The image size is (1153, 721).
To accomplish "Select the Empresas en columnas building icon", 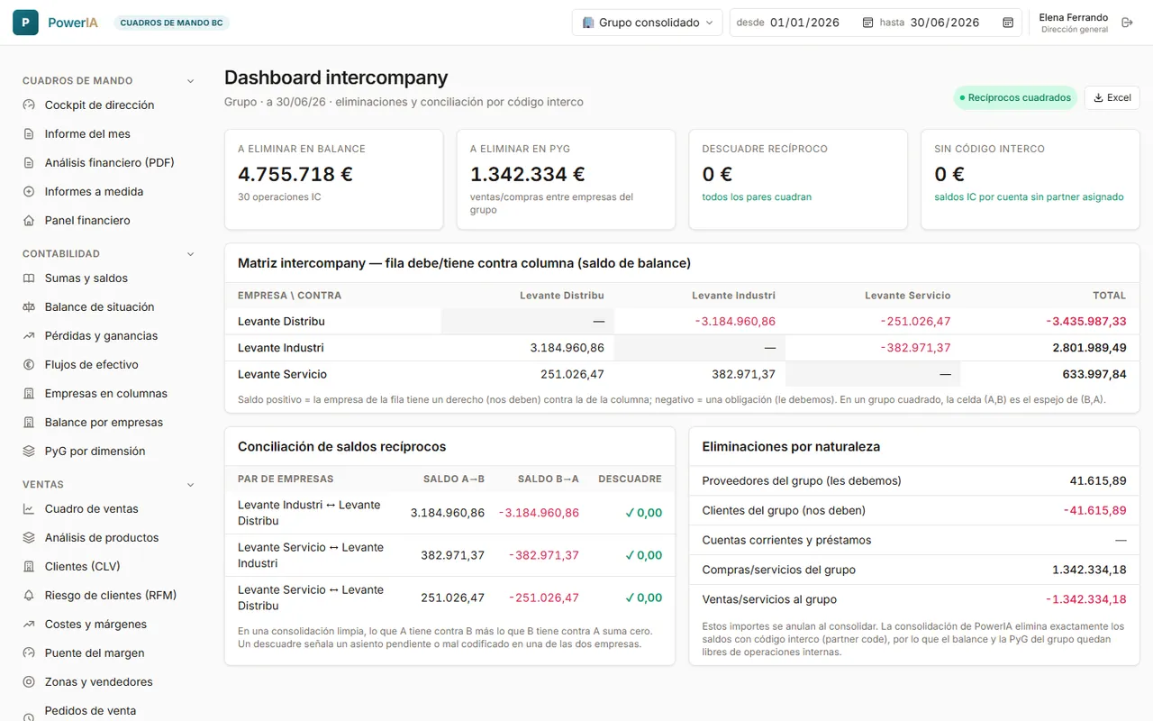I will (29, 394).
